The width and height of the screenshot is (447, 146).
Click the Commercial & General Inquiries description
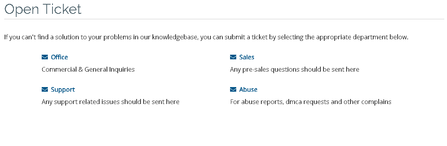point(88,69)
